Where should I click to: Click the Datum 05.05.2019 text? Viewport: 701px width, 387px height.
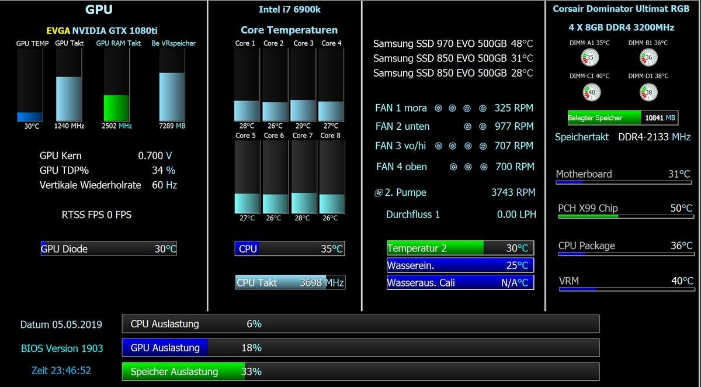pos(61,324)
